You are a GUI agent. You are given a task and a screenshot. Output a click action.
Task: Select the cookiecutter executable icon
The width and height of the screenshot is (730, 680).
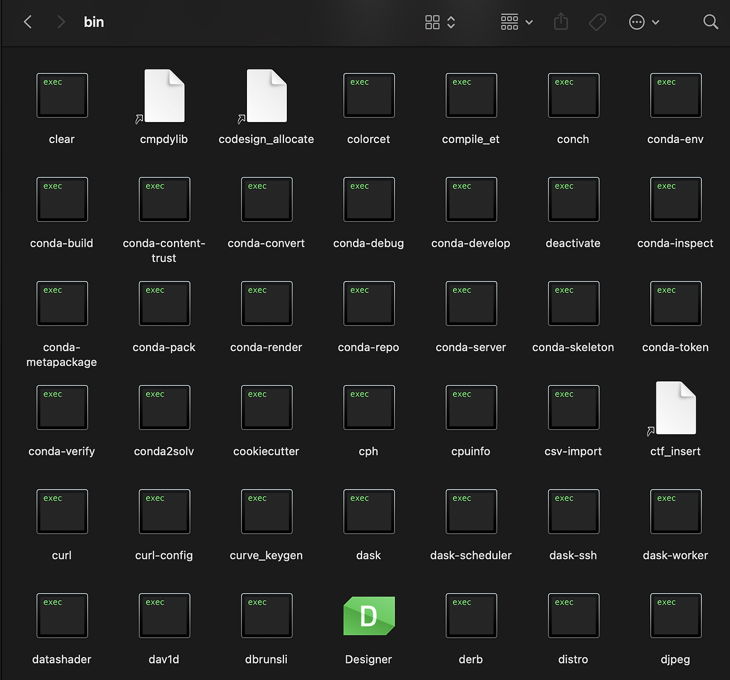266,408
